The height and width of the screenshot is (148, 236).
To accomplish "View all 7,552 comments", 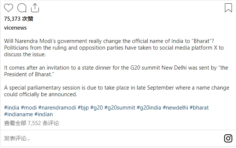I will [31, 123].
